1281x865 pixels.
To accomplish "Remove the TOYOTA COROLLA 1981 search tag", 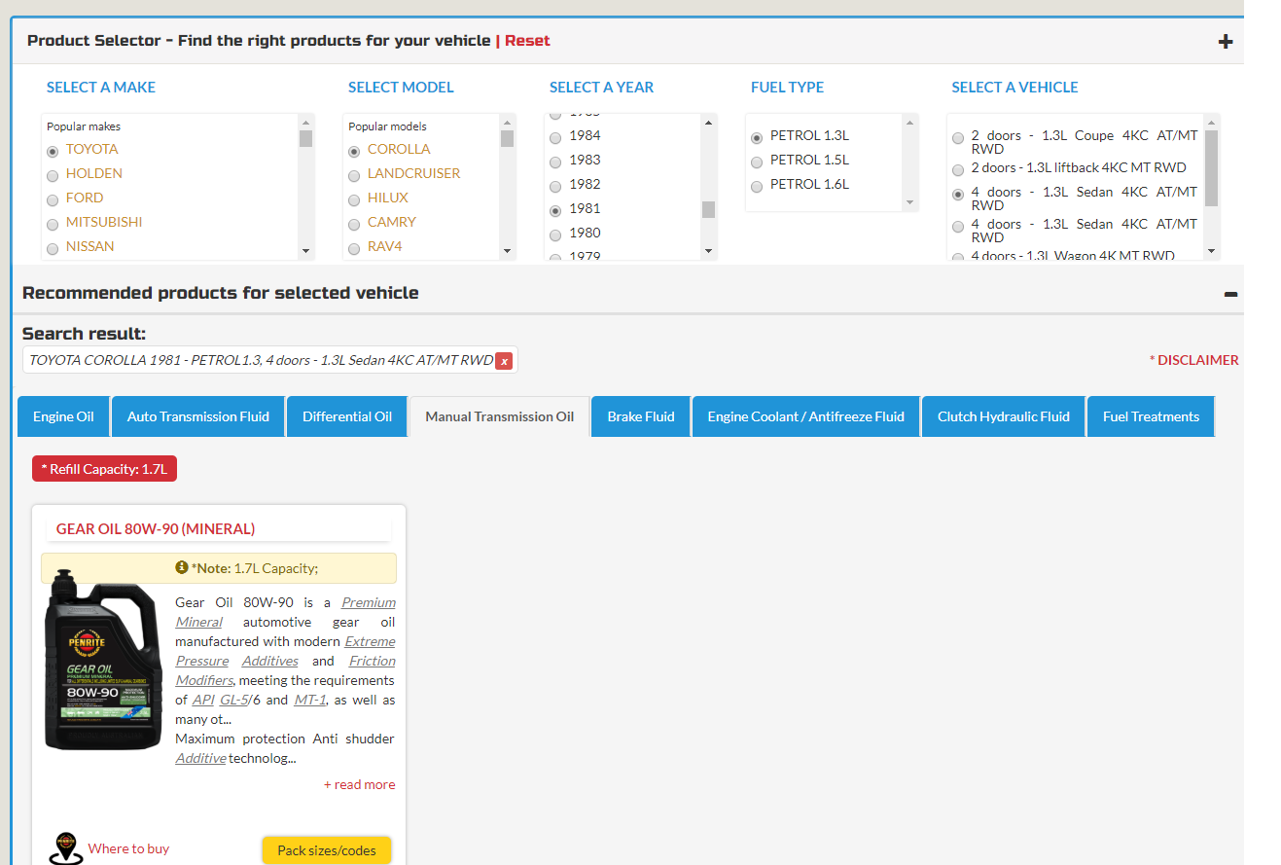I will (504, 361).
